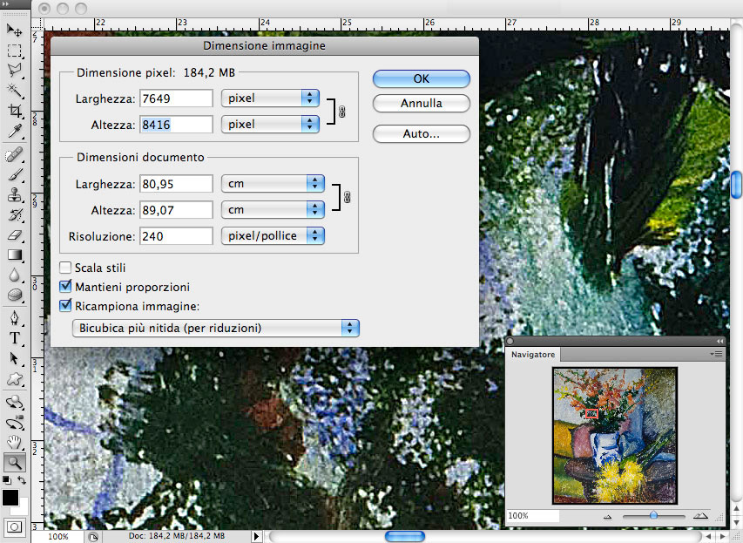Select the Custom Shape tool
The image size is (743, 543).
[x=14, y=379]
